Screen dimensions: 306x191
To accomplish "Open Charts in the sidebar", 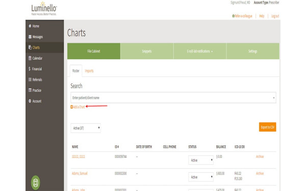I will (44, 47).
